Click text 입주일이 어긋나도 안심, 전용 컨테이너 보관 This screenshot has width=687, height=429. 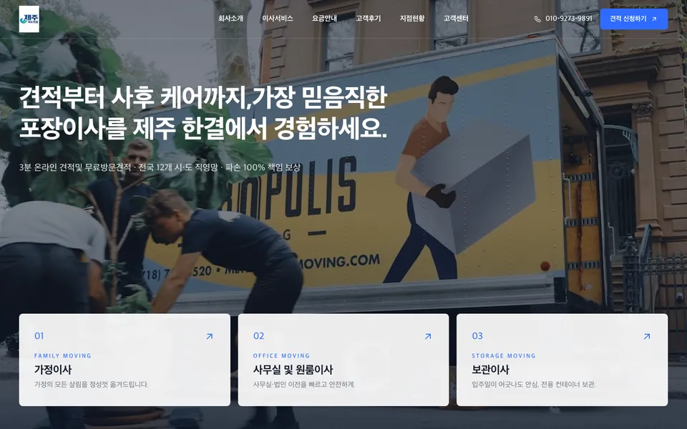click(x=534, y=385)
